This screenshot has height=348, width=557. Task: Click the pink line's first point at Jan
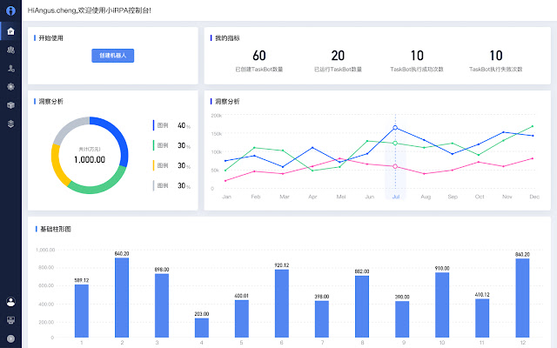pyautogui.click(x=225, y=181)
